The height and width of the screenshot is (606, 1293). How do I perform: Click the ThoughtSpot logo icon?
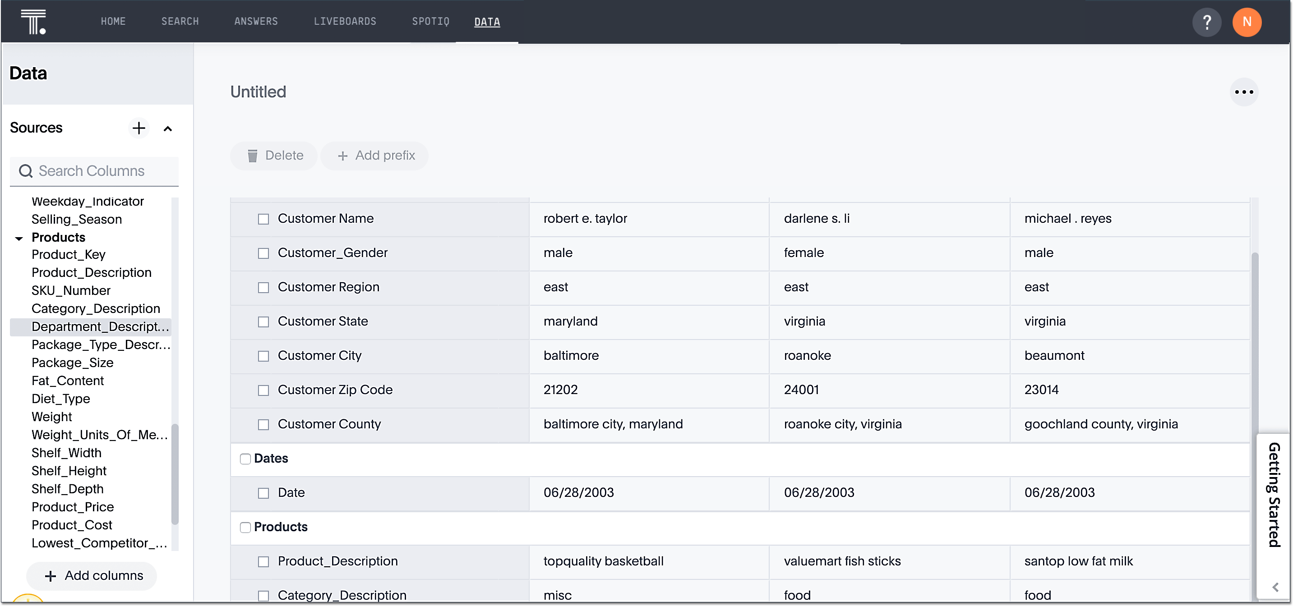(x=33, y=22)
